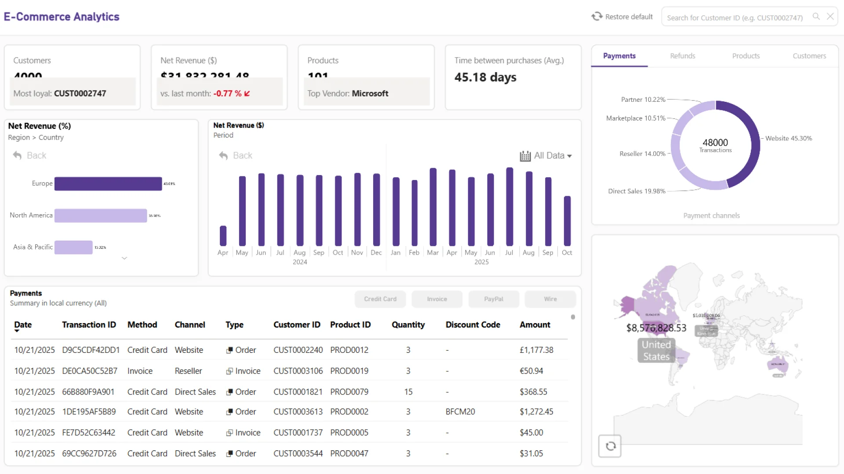Clear search with the X icon
Viewport: 844px width, 474px height.
coord(830,17)
